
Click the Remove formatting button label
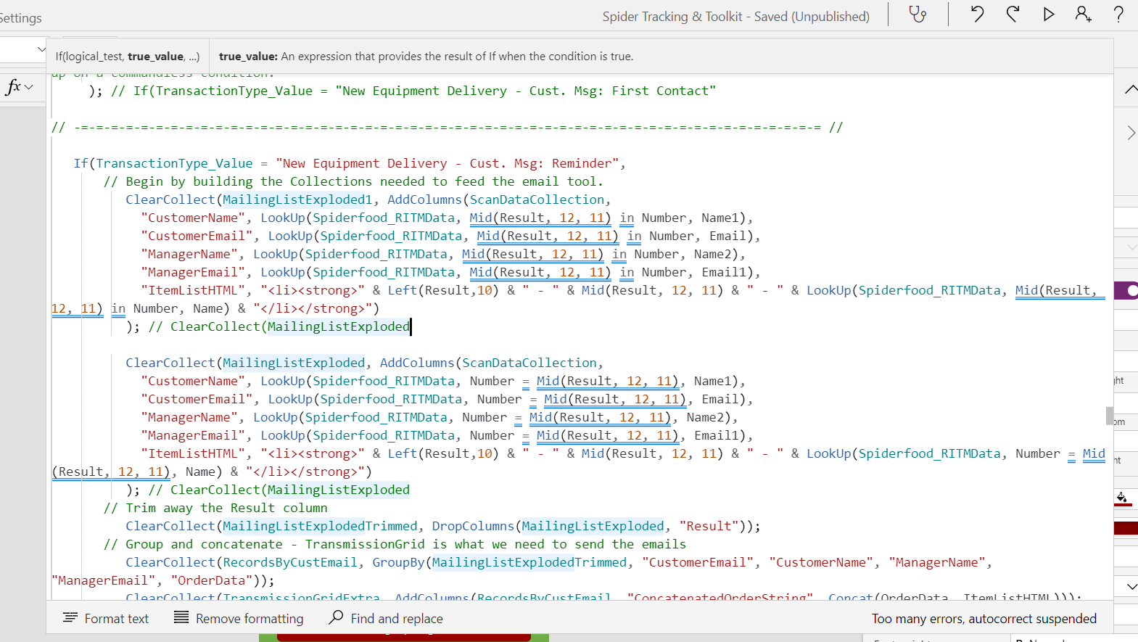[250, 618]
